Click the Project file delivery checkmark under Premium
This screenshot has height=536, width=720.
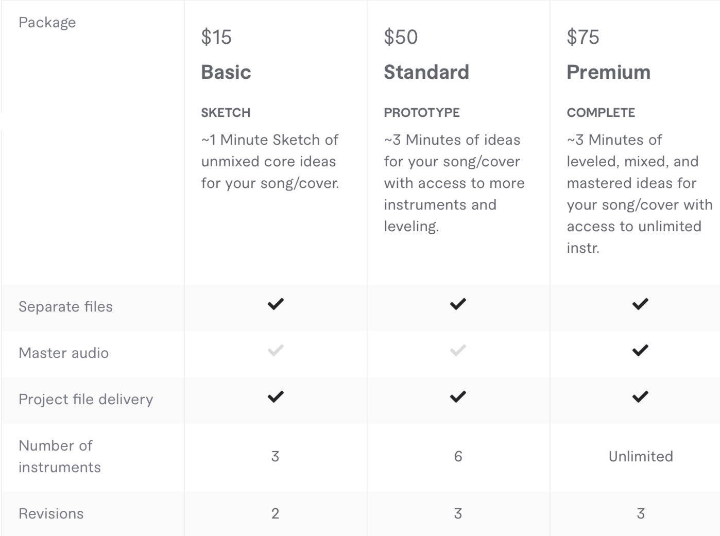click(640, 396)
